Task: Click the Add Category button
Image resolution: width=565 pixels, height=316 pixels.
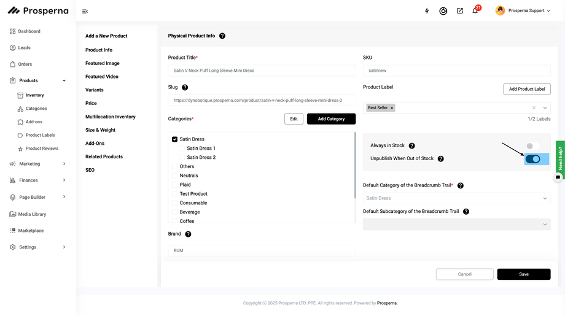Action: [331, 119]
